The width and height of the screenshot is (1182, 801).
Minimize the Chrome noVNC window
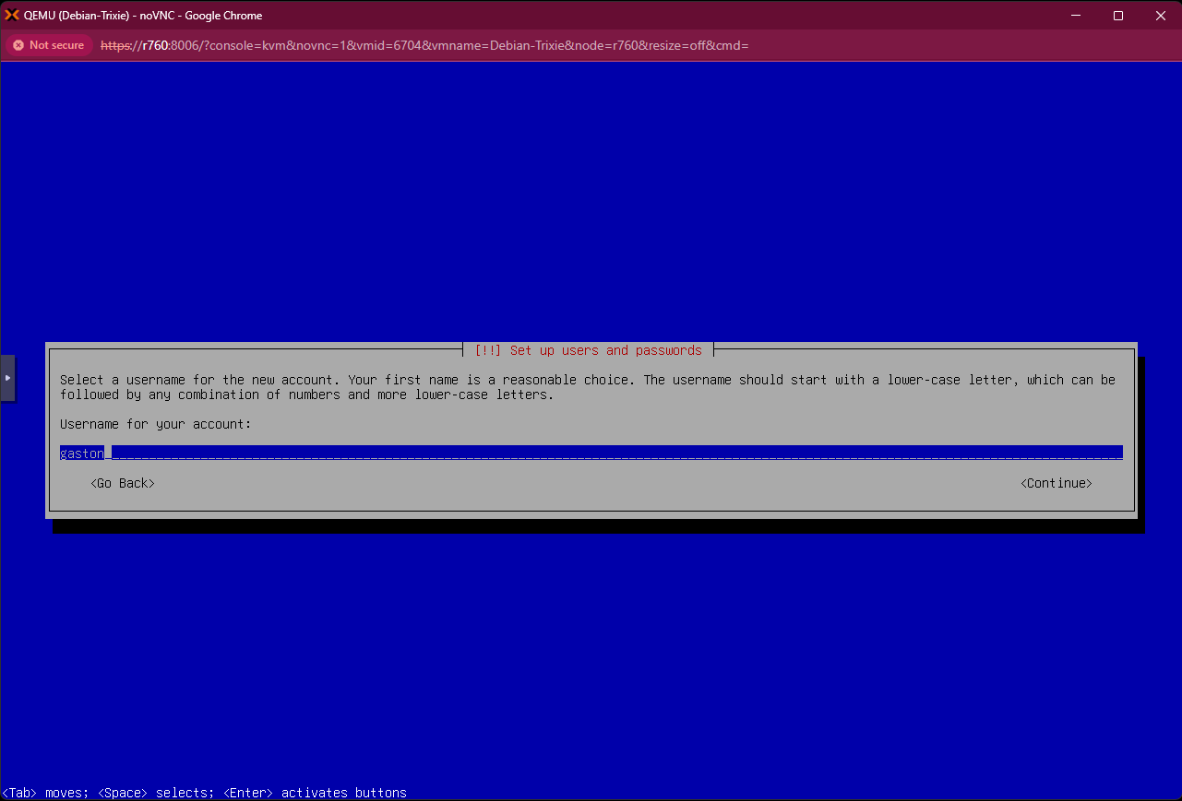tap(1075, 16)
